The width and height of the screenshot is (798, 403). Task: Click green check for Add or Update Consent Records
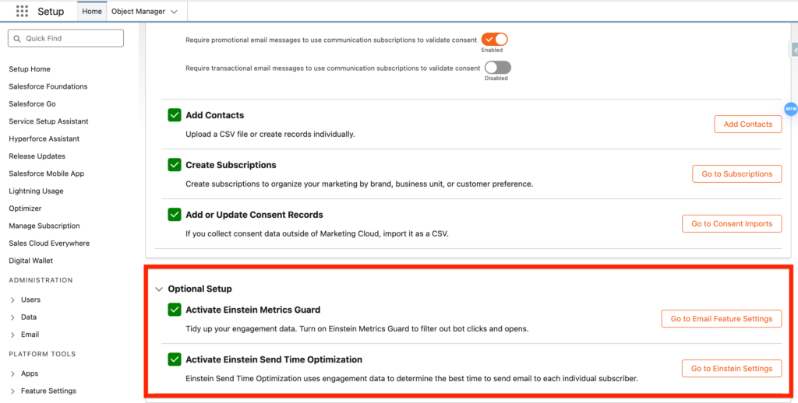[175, 215]
